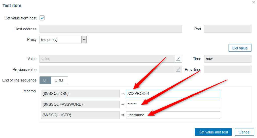Toggle the Get value from host checkbox

(42, 18)
